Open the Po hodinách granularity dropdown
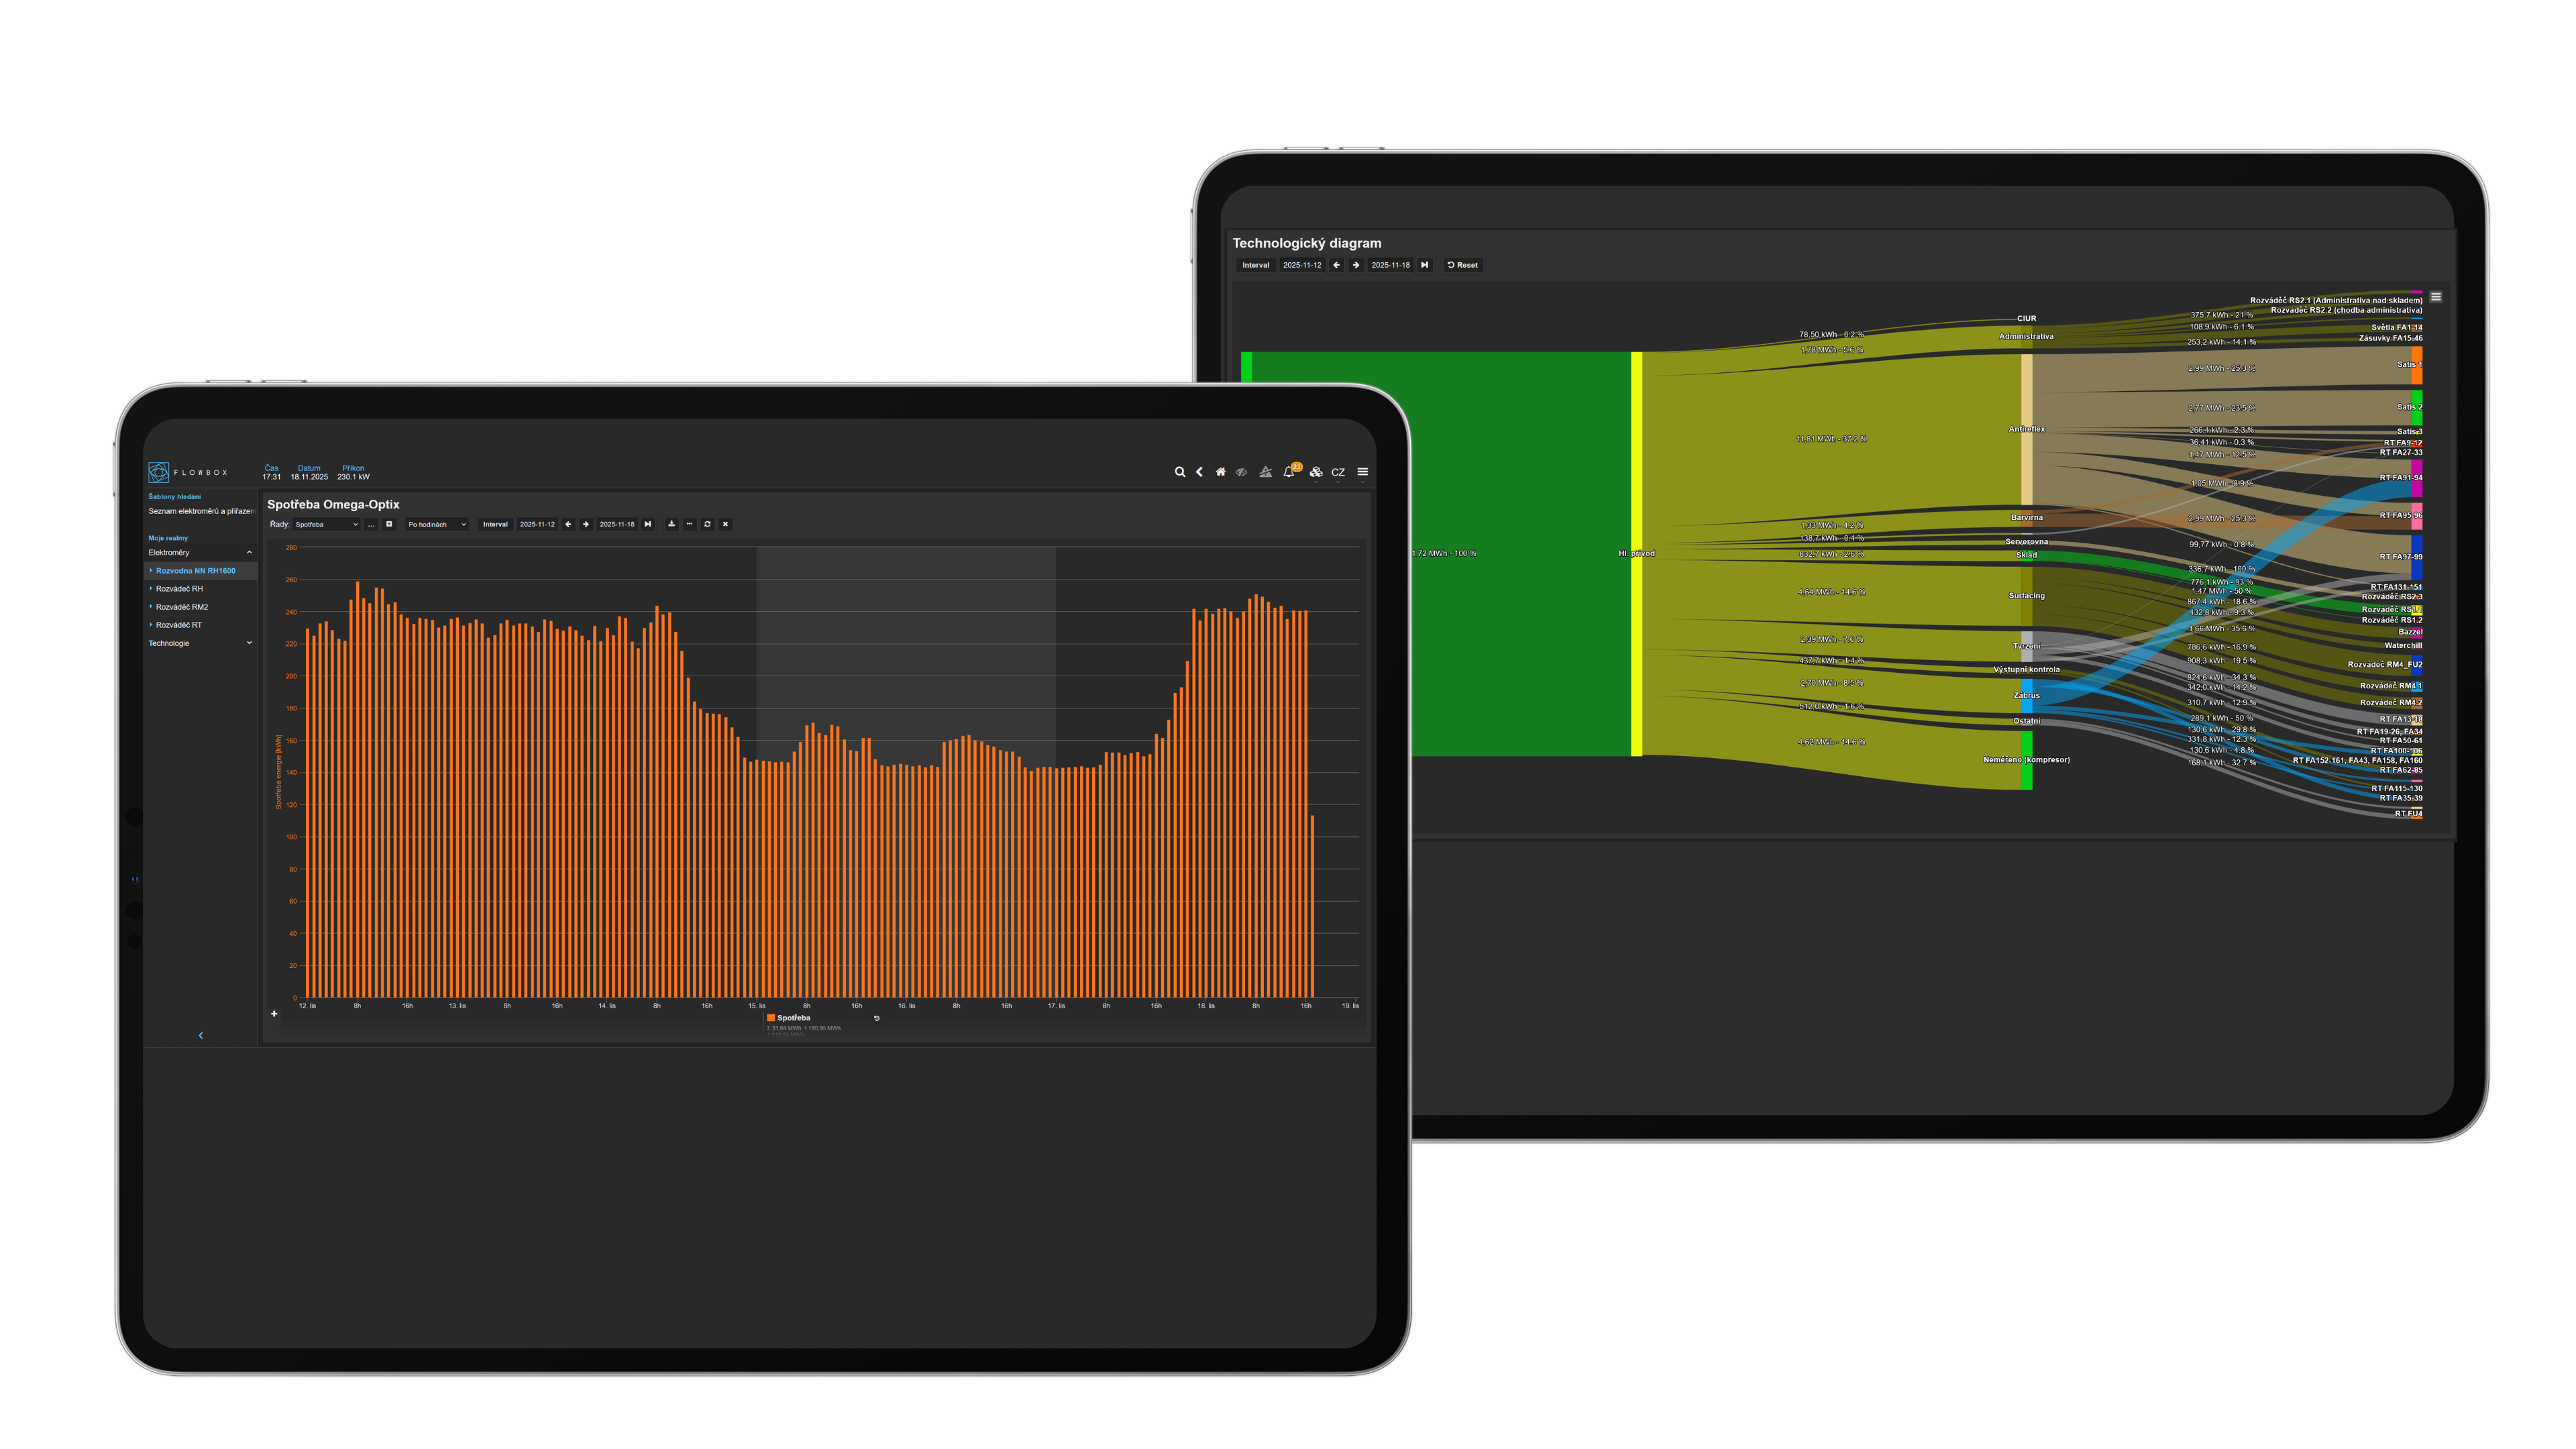Image resolution: width=2576 pixels, height=1449 pixels. click(x=436, y=524)
